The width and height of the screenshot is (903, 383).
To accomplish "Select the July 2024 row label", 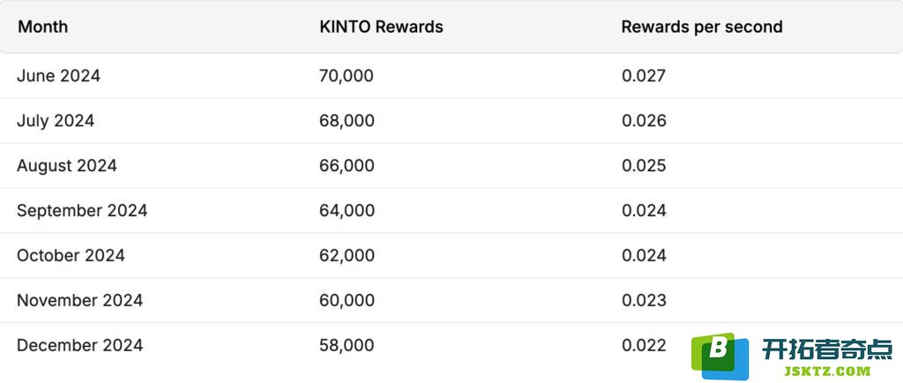I will (56, 120).
